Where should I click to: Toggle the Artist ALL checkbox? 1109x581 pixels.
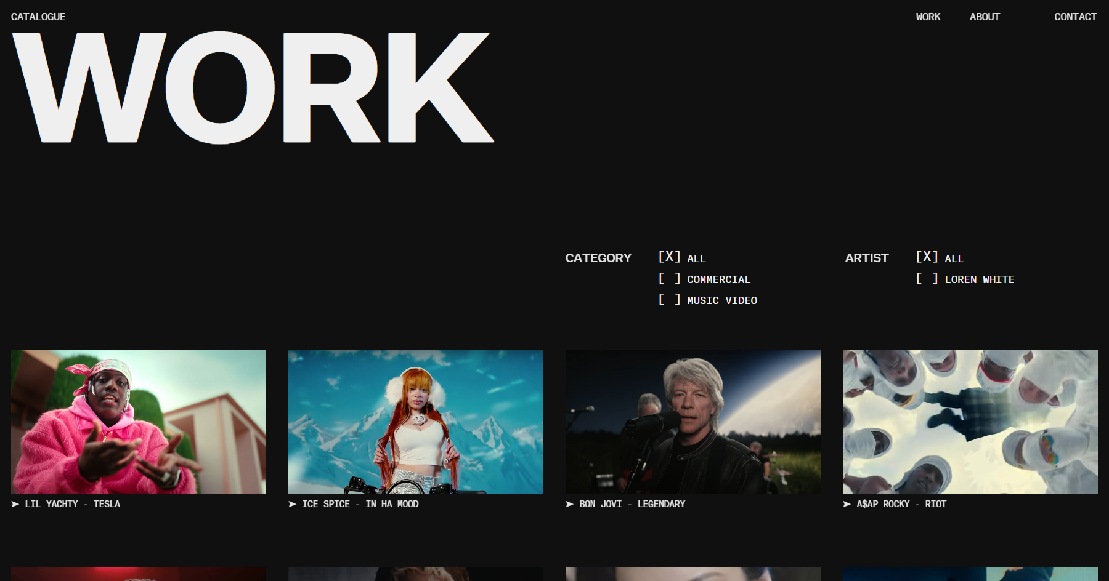927,257
